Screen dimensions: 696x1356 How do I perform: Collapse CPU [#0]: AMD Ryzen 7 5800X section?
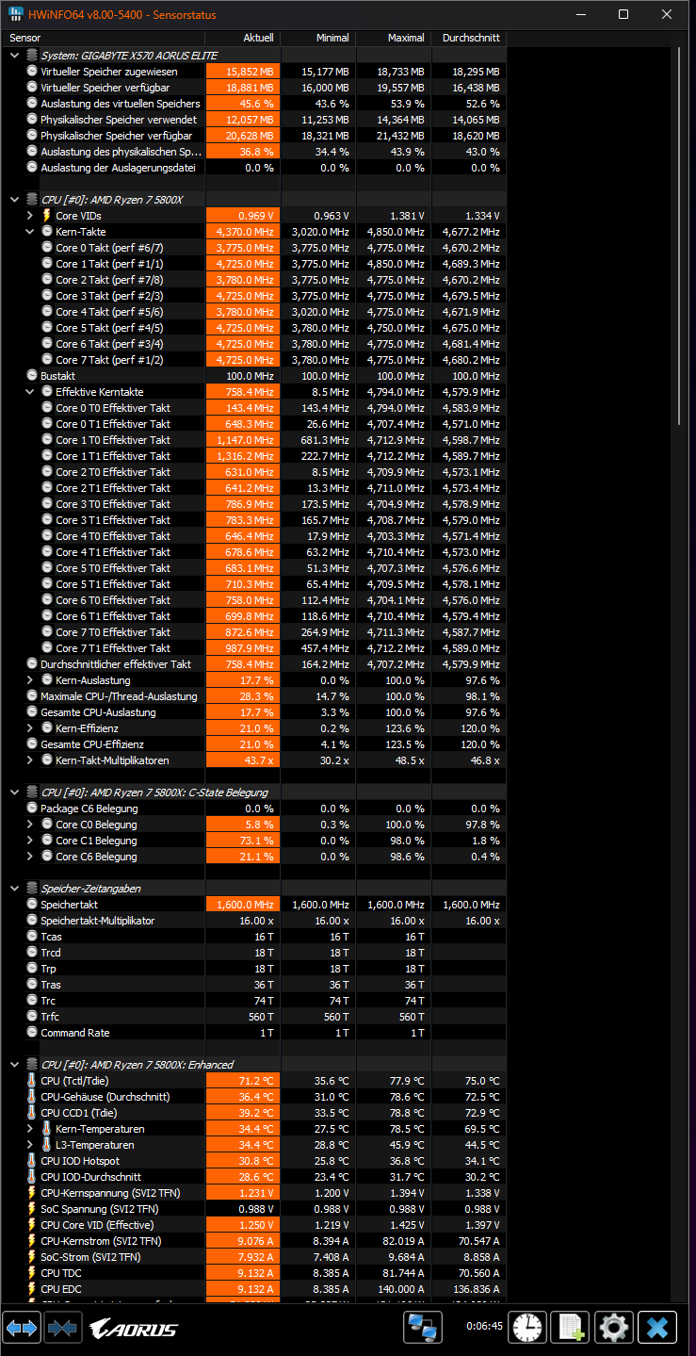[x=15, y=200]
